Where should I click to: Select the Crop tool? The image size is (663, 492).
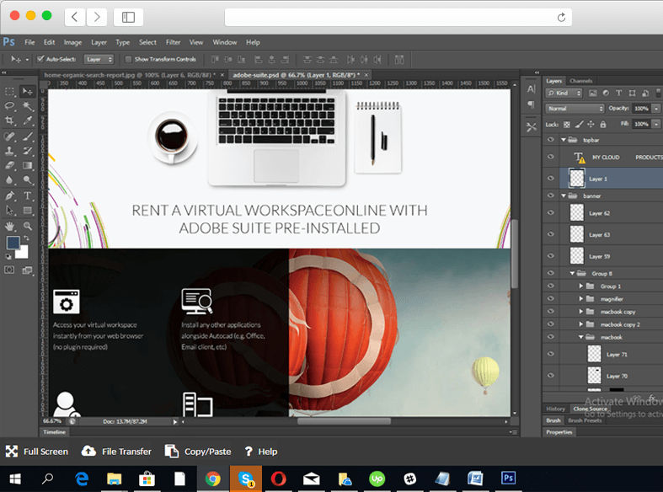pyautogui.click(x=9, y=120)
